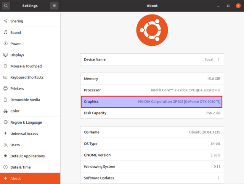Image resolution: width=244 pixels, height=184 pixels.
Task: Switch to Keyboard Shortcuts panel
Action: [27, 77]
